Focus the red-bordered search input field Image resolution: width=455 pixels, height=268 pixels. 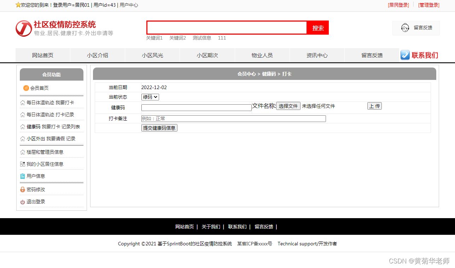pyautogui.click(x=227, y=28)
